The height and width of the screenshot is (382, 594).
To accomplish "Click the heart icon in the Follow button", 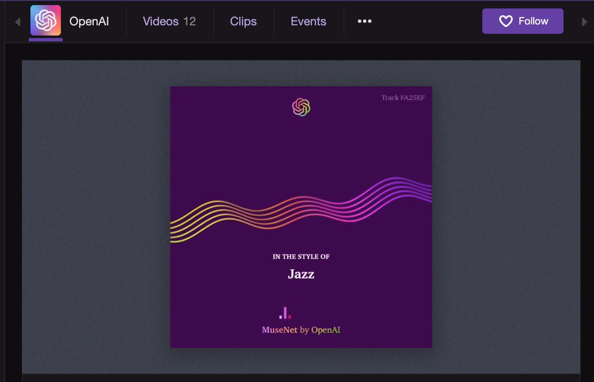I will point(505,21).
